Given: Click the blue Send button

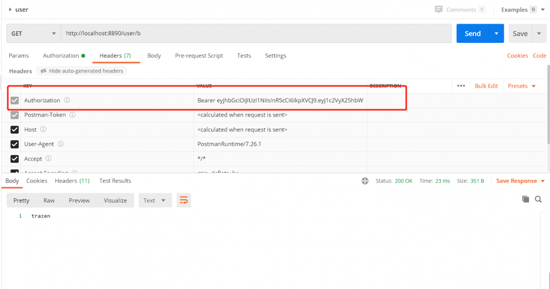Looking at the screenshot, I should click(x=472, y=34).
